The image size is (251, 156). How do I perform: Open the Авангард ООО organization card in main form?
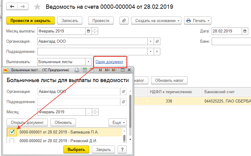coord(157,41)
